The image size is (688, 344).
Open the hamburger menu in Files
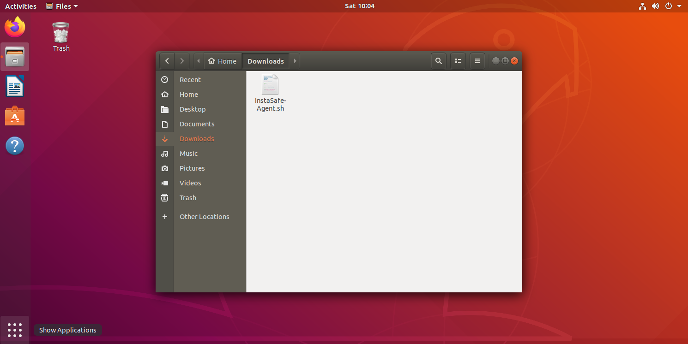pyautogui.click(x=477, y=61)
